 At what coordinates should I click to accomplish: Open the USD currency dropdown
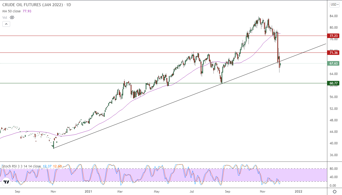pyautogui.click(x=334, y=4)
